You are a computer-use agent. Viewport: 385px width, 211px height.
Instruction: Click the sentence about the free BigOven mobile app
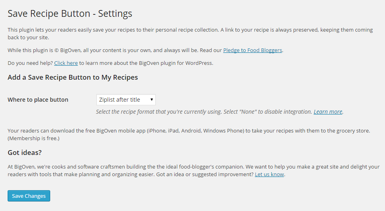pyautogui.click(x=189, y=131)
